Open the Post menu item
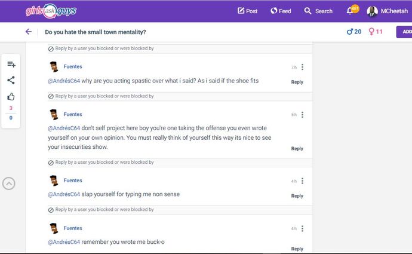412x254 pixels. click(x=248, y=11)
